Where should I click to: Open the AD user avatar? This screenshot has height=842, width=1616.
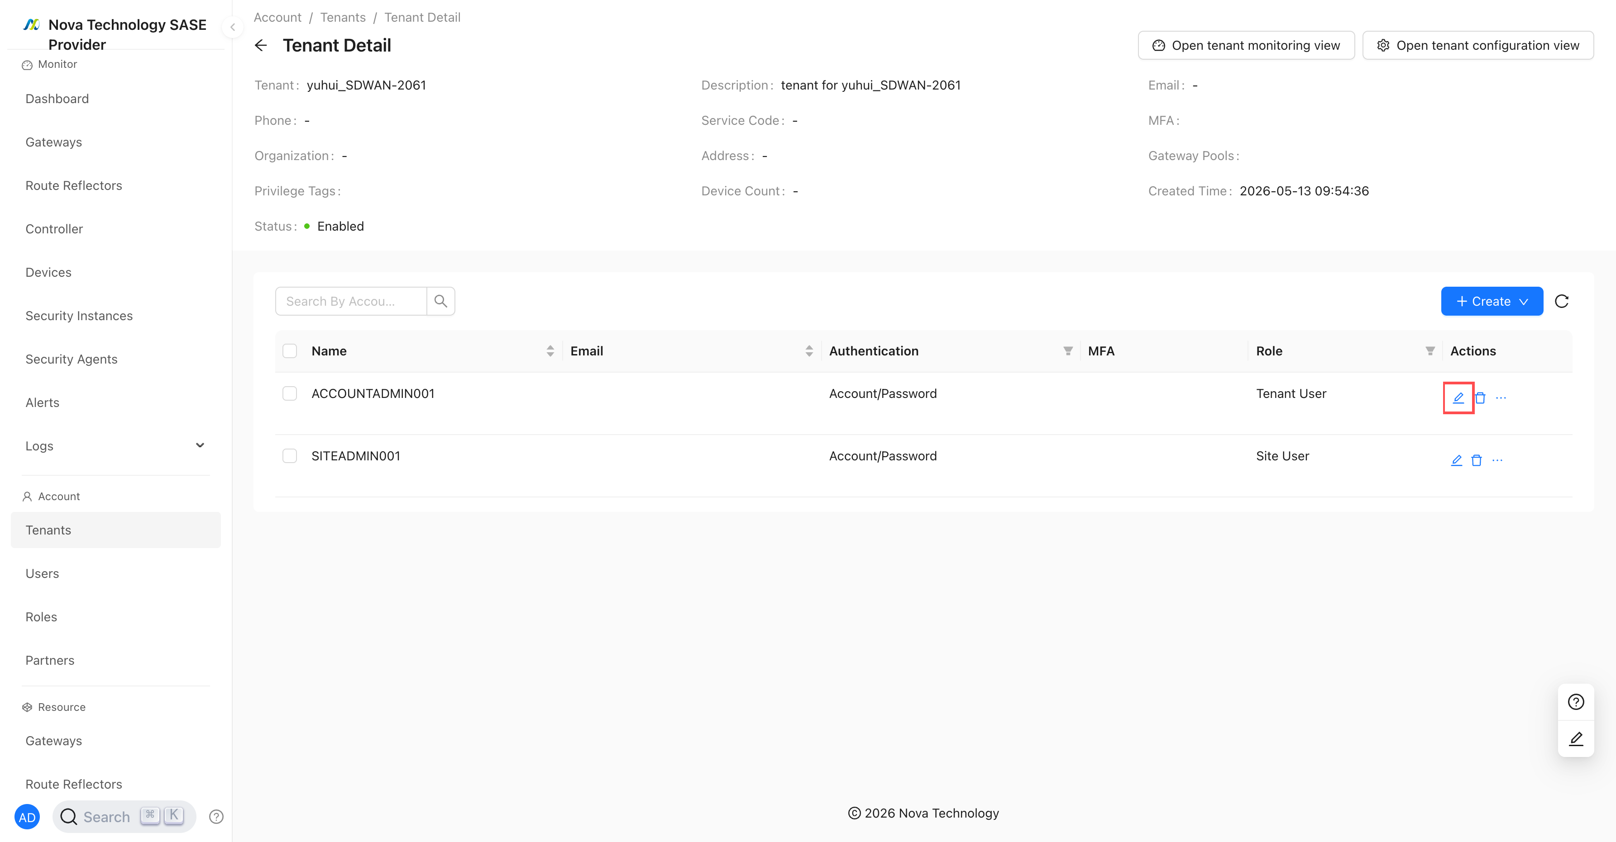click(x=27, y=817)
